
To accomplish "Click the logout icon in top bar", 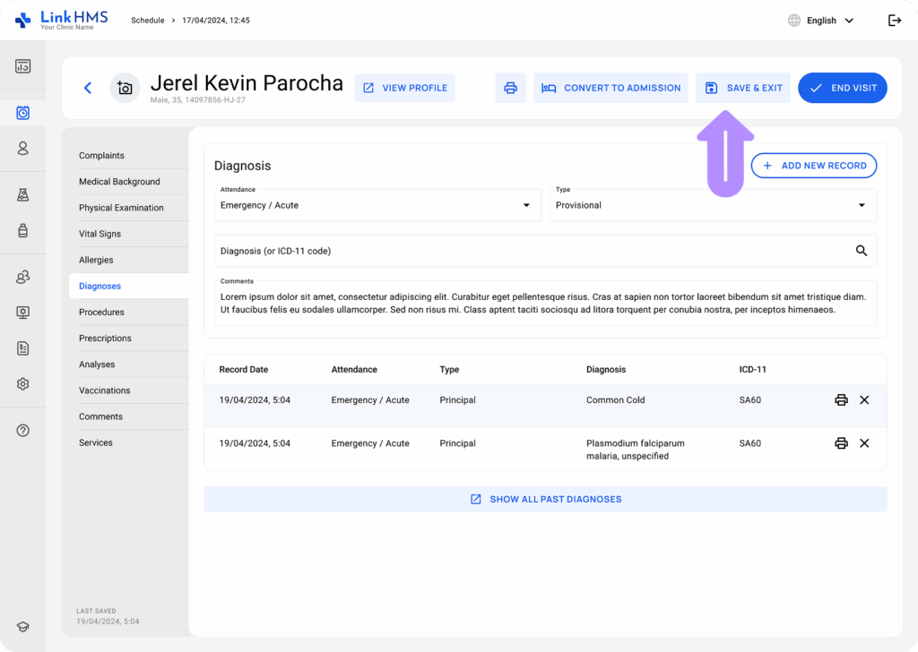I will coord(894,21).
